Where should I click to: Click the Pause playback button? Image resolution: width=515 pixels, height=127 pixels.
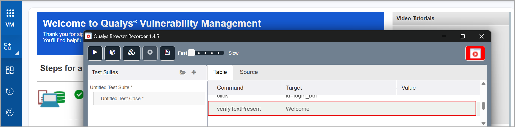click(x=150, y=53)
